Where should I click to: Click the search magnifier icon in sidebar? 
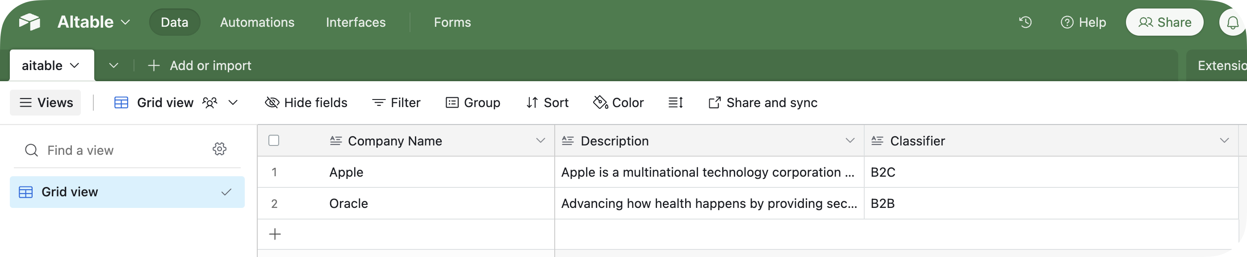click(x=31, y=150)
